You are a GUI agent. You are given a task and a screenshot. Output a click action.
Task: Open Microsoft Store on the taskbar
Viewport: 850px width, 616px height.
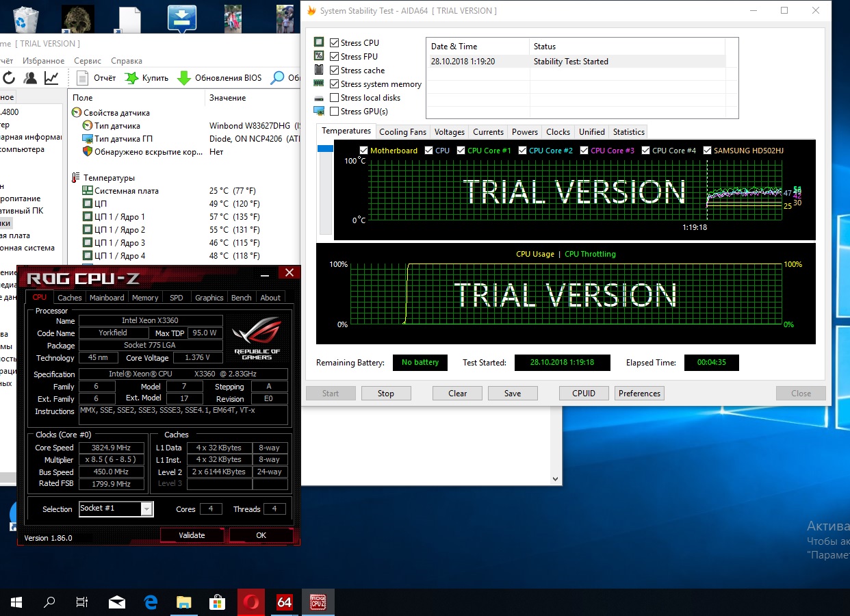point(218,602)
